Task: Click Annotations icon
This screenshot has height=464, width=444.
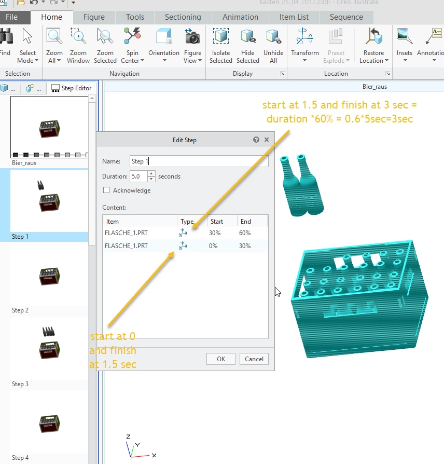Action: [x=434, y=36]
